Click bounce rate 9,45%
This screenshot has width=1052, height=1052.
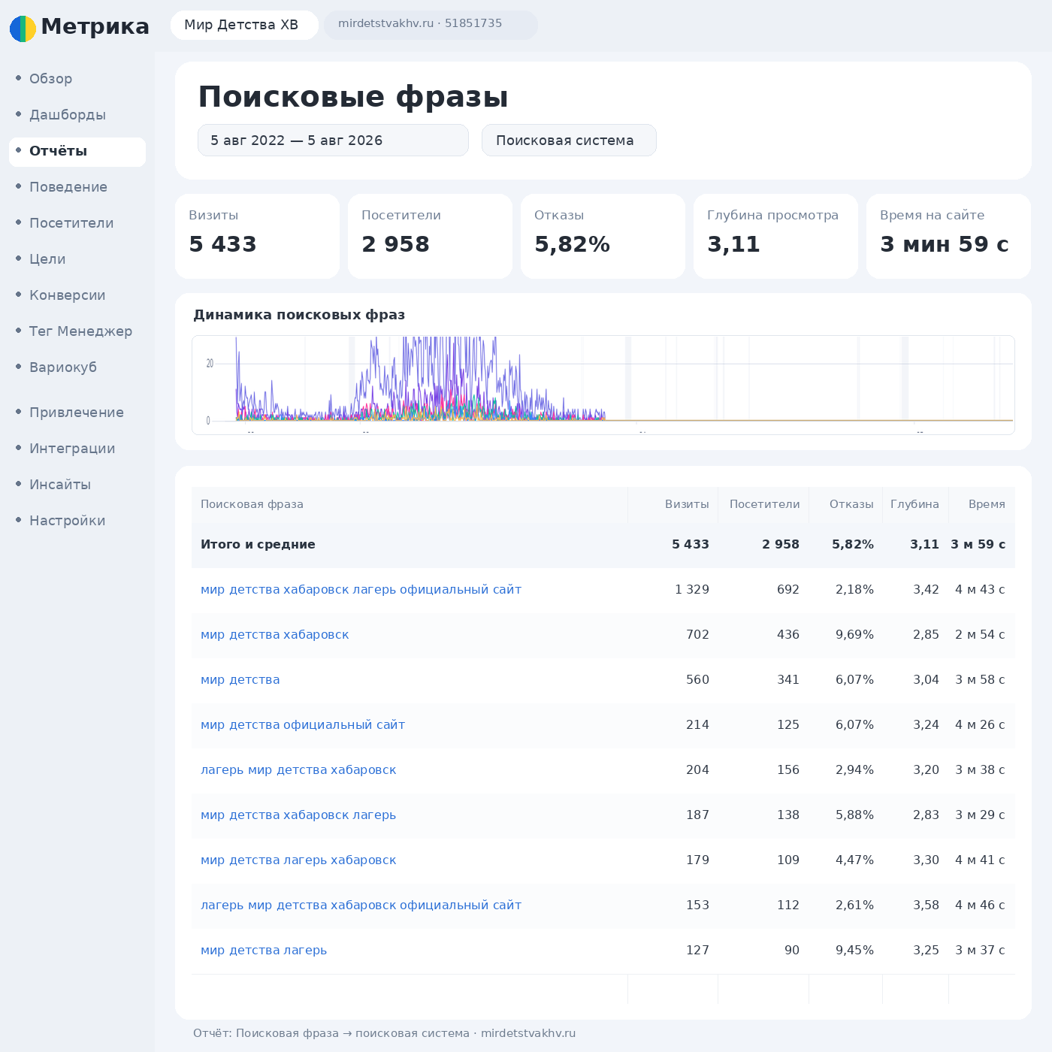(854, 951)
